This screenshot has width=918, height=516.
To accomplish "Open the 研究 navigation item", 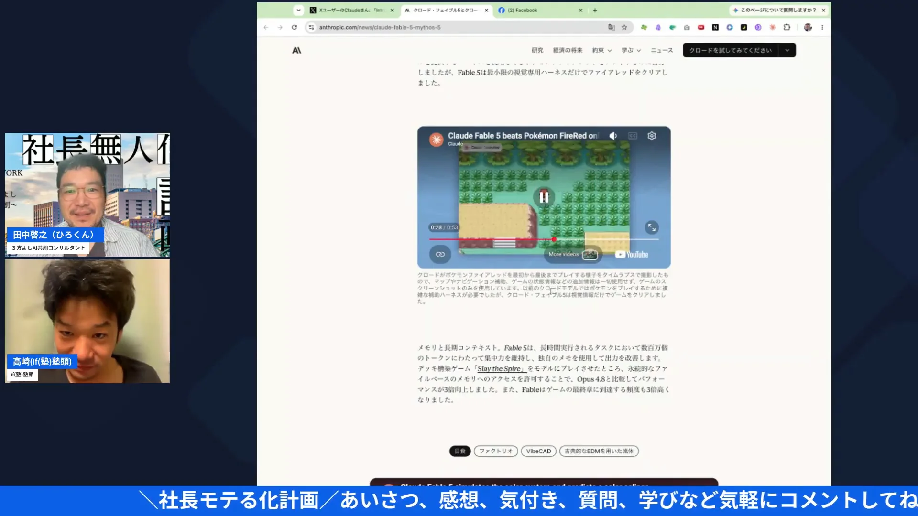I will coord(537,50).
